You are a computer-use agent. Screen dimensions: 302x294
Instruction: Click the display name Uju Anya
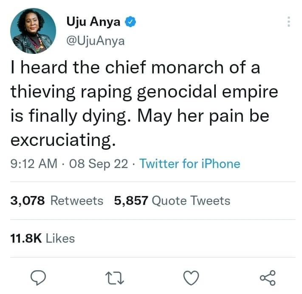coord(93,23)
